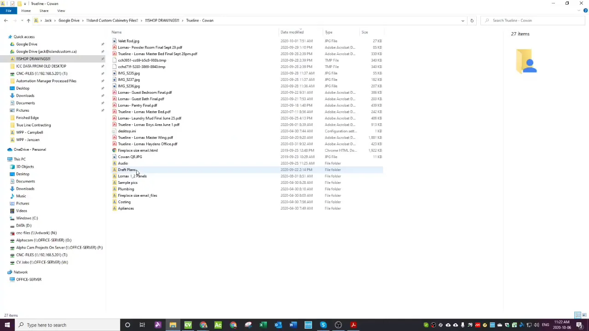
Task: Switch to large icons view layout
Action: pos(584,315)
